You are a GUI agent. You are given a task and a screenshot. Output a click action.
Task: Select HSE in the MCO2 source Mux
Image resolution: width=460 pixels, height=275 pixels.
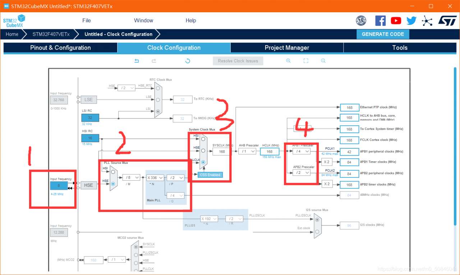coord(136,263)
